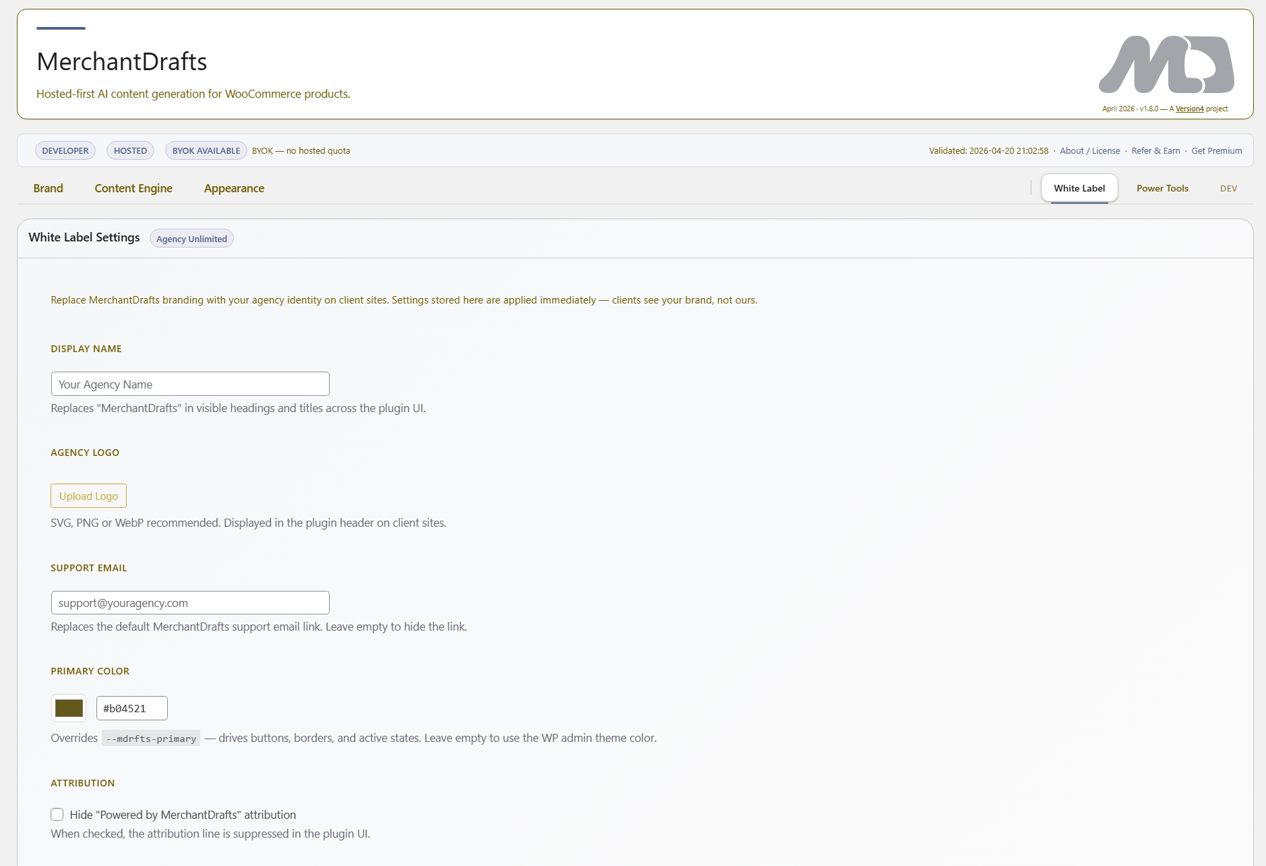Image resolution: width=1266 pixels, height=866 pixels.
Task: Click the Agency Unlimited badge
Action: (191, 239)
